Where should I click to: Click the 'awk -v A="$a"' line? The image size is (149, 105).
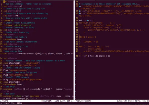tap(87, 20)
